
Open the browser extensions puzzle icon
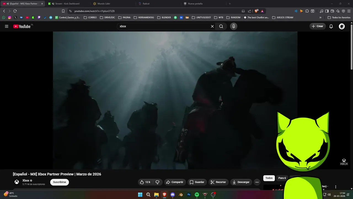(307, 11)
